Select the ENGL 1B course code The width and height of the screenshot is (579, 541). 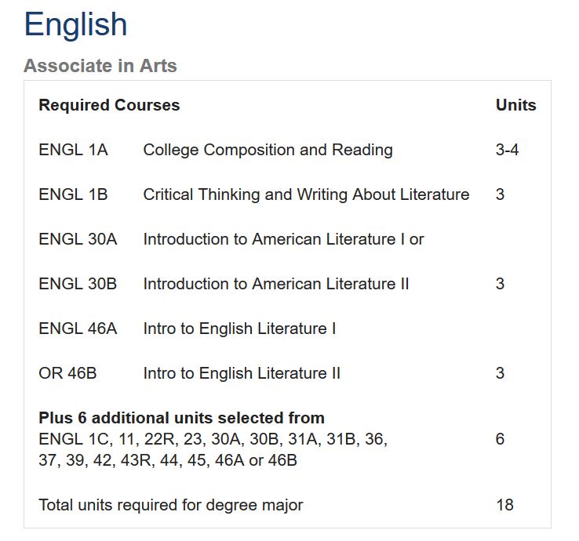click(x=73, y=194)
